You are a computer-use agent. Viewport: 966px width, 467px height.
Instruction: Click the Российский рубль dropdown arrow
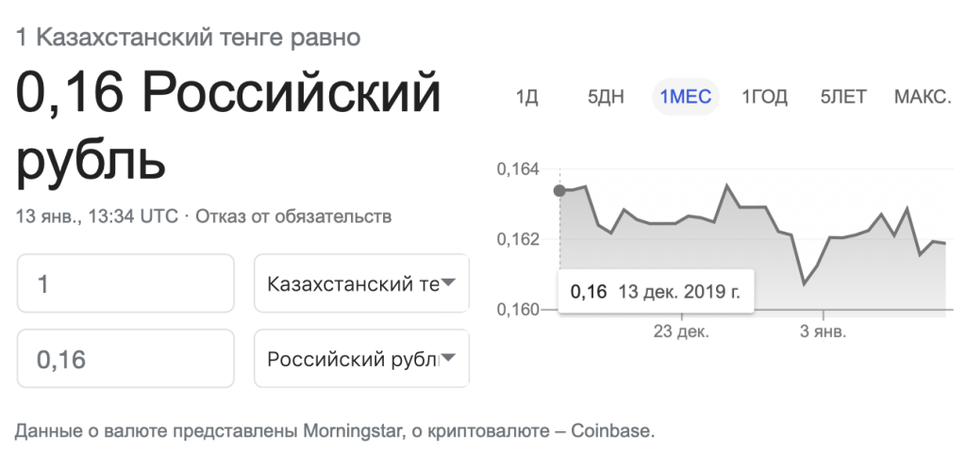[x=448, y=358]
